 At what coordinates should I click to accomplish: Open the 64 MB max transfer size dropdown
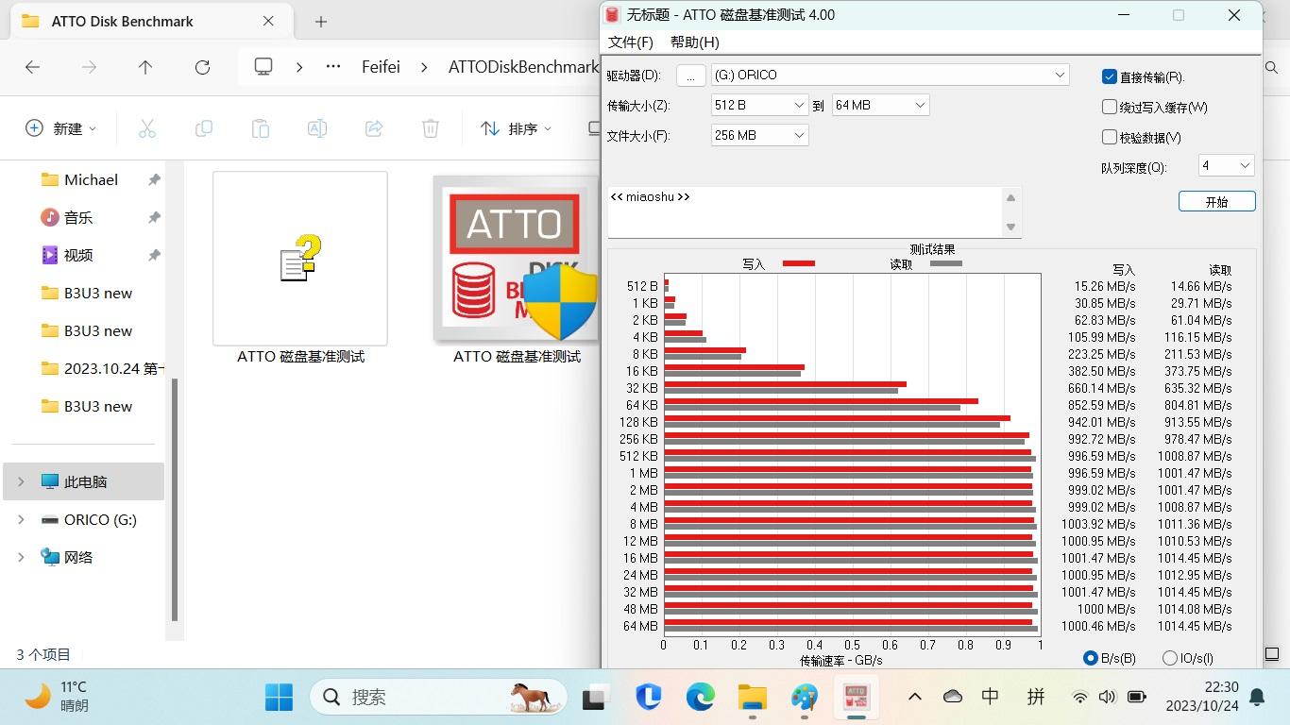pos(881,106)
